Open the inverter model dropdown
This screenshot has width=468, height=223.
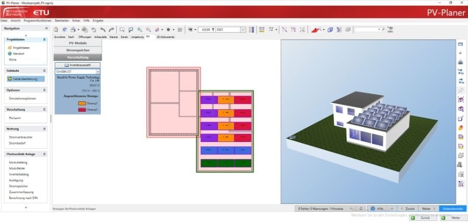click(98, 71)
